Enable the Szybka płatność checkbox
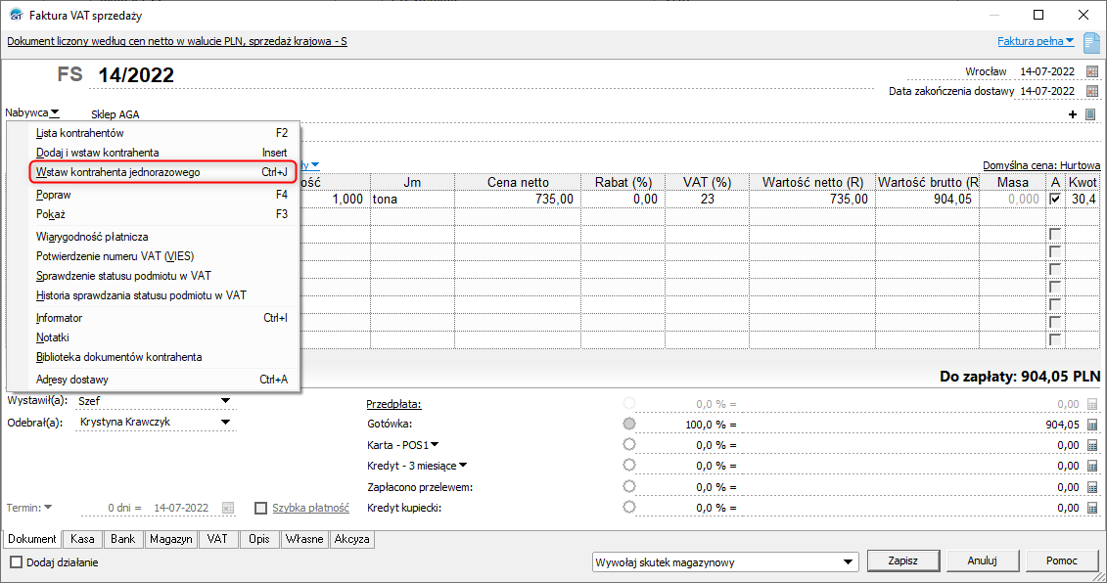This screenshot has height=583, width=1107. (261, 508)
